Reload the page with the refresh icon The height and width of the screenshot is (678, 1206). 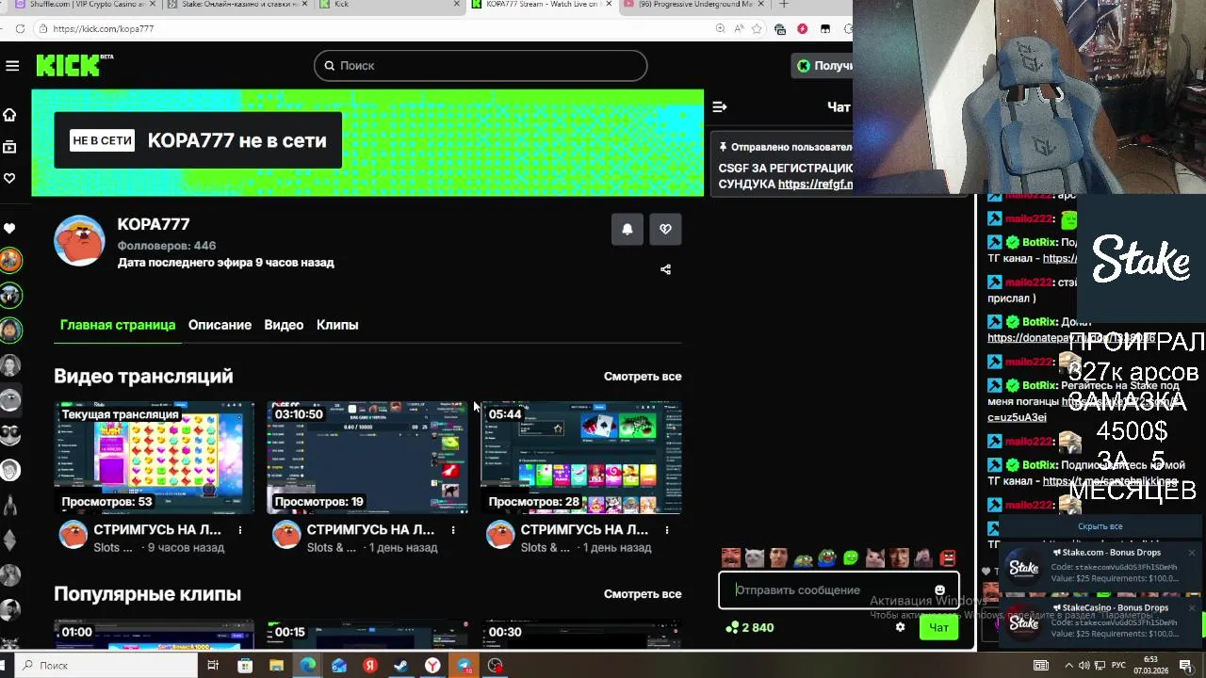[x=20, y=29]
